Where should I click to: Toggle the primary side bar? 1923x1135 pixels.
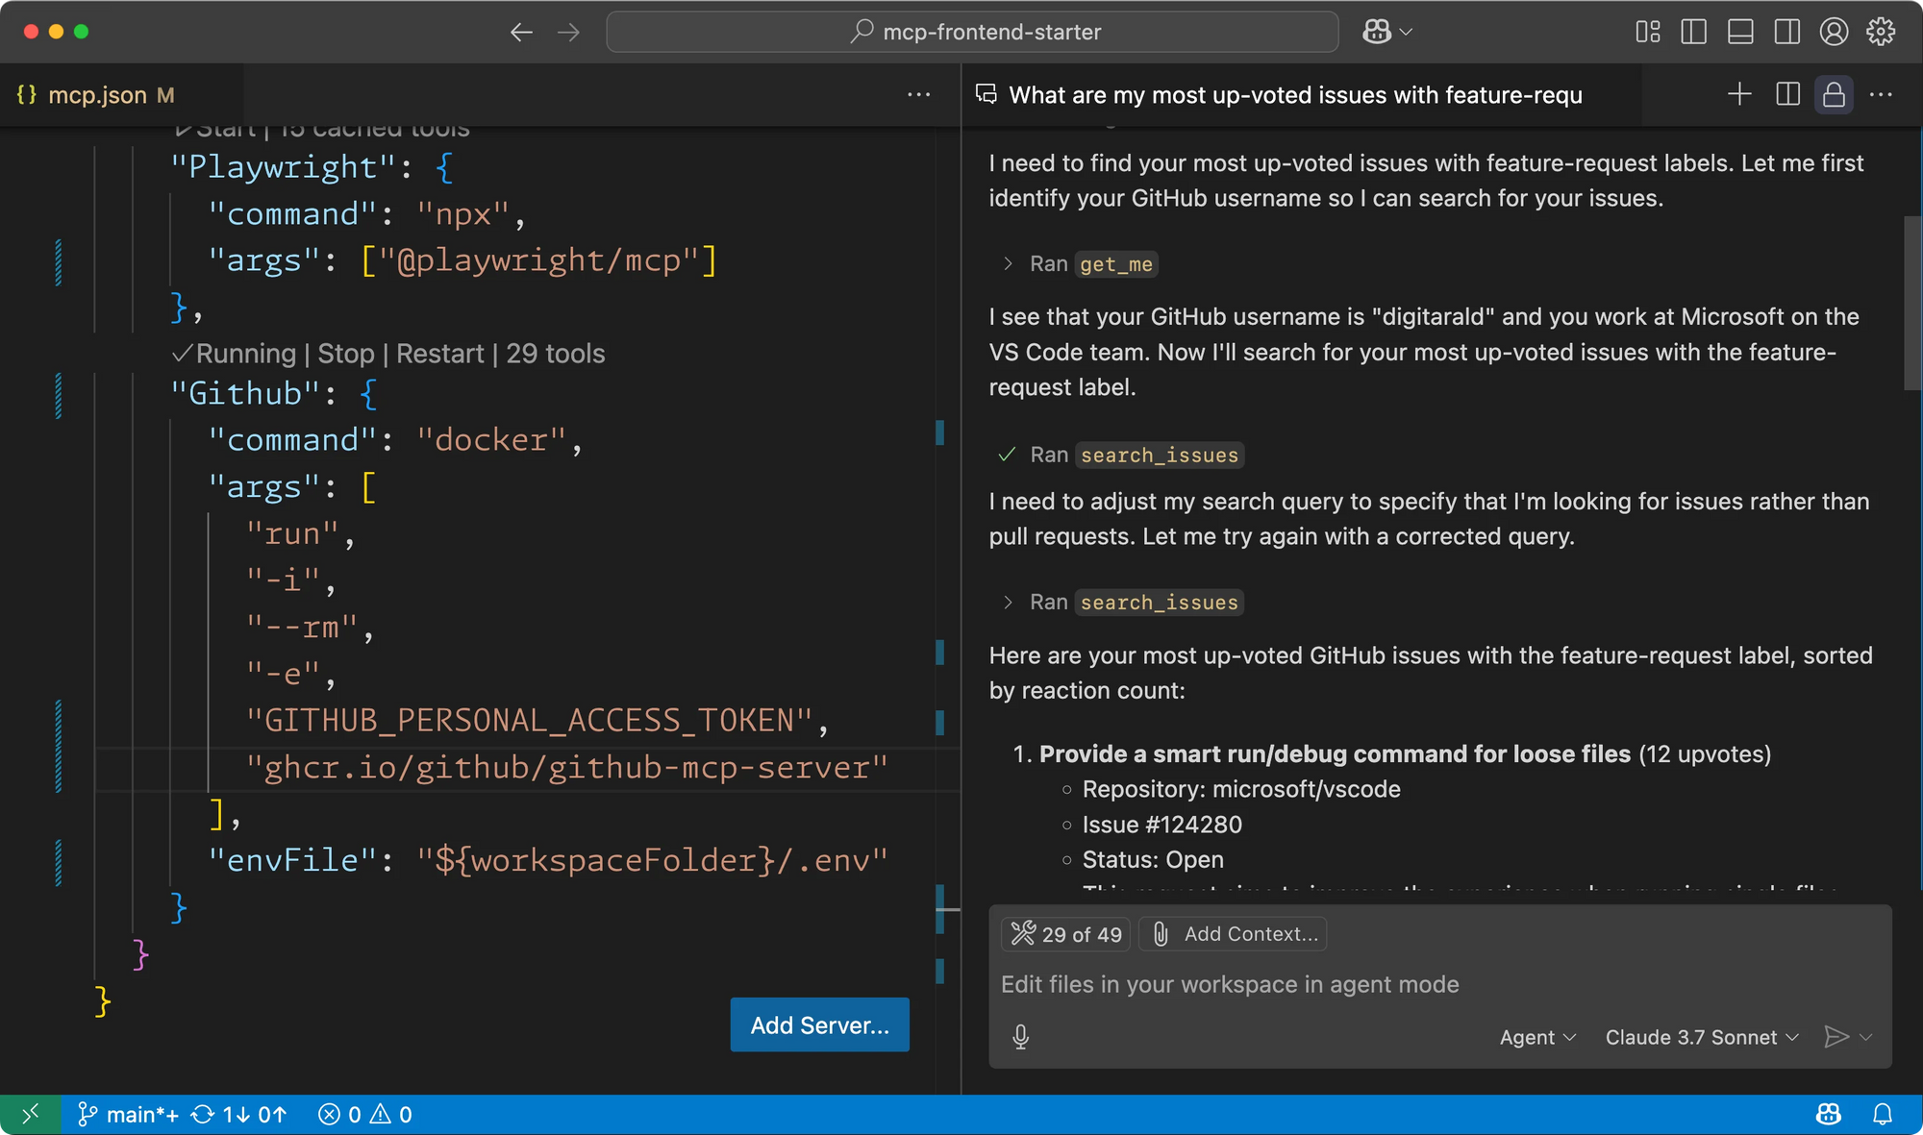(1694, 32)
